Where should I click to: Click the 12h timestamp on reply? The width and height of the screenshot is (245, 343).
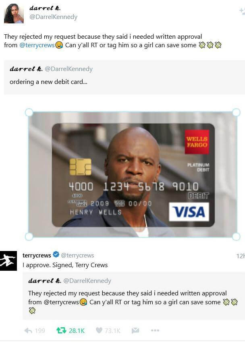241,256
